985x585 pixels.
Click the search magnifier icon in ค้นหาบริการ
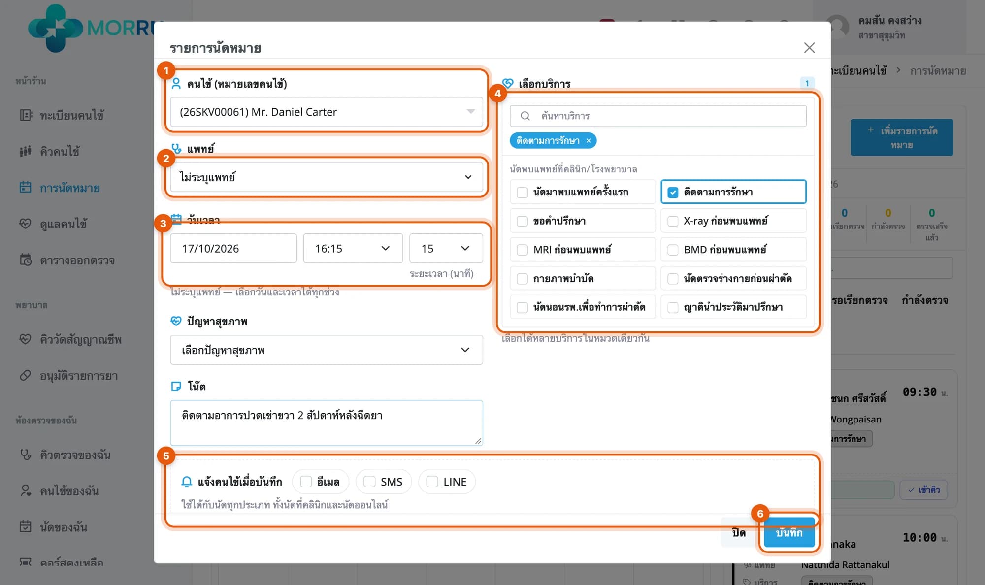[x=525, y=116]
